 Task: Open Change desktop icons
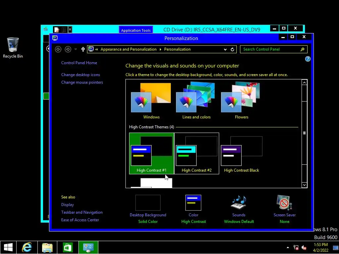pos(80,74)
